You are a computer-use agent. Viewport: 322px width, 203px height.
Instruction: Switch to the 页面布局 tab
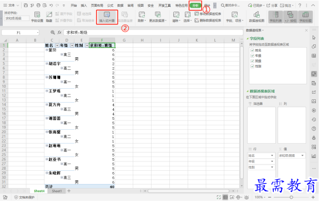(x=97, y=6)
